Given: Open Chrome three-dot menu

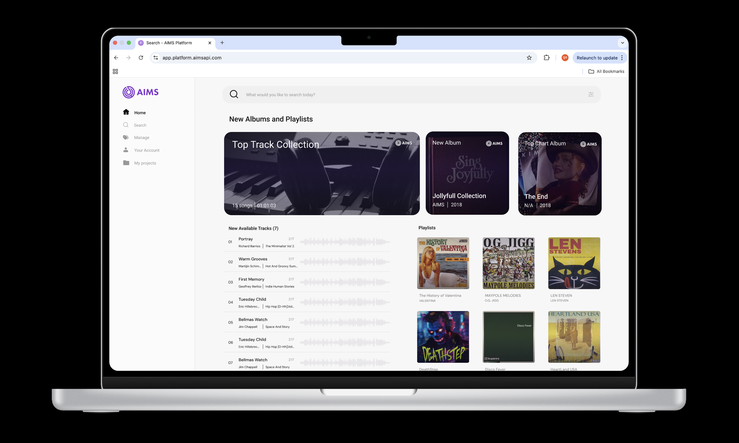Looking at the screenshot, I should coord(622,58).
